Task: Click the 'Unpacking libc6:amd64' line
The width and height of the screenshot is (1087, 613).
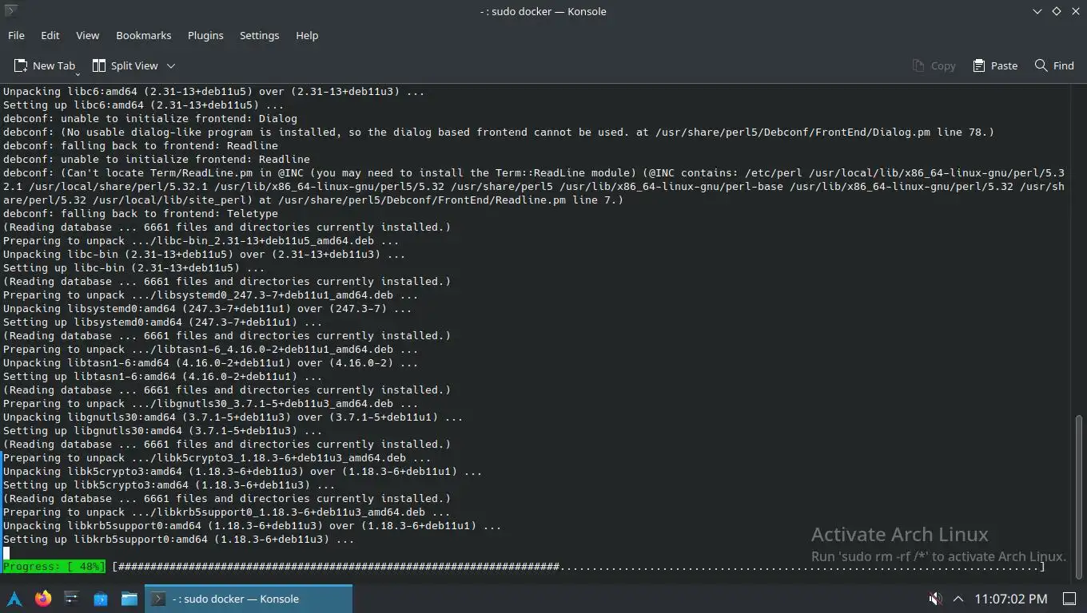Action: (x=214, y=91)
